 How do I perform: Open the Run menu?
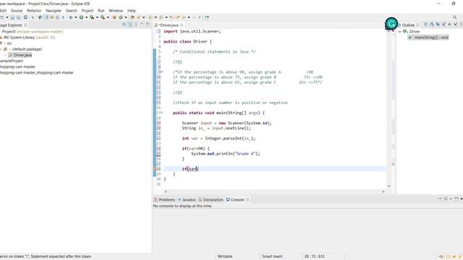(x=101, y=11)
